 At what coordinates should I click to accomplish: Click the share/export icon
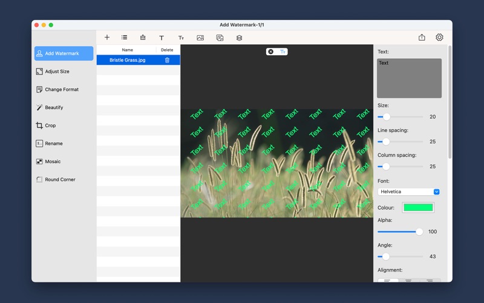pyautogui.click(x=422, y=38)
